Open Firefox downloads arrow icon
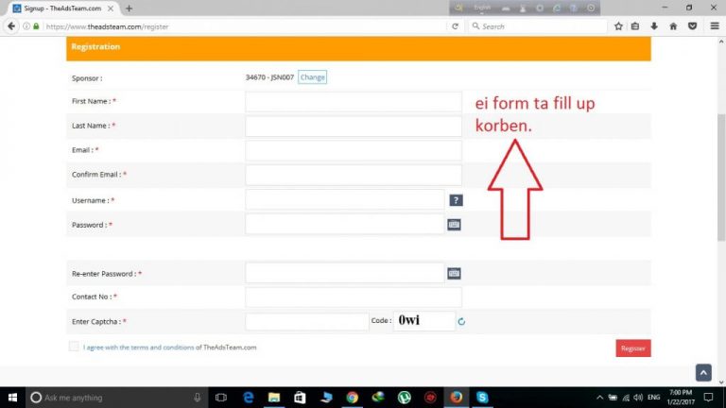The image size is (726, 408). [x=654, y=26]
